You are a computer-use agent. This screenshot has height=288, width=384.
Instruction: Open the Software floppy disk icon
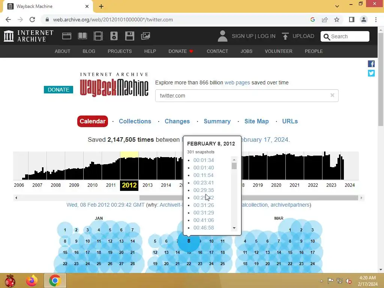129,36
